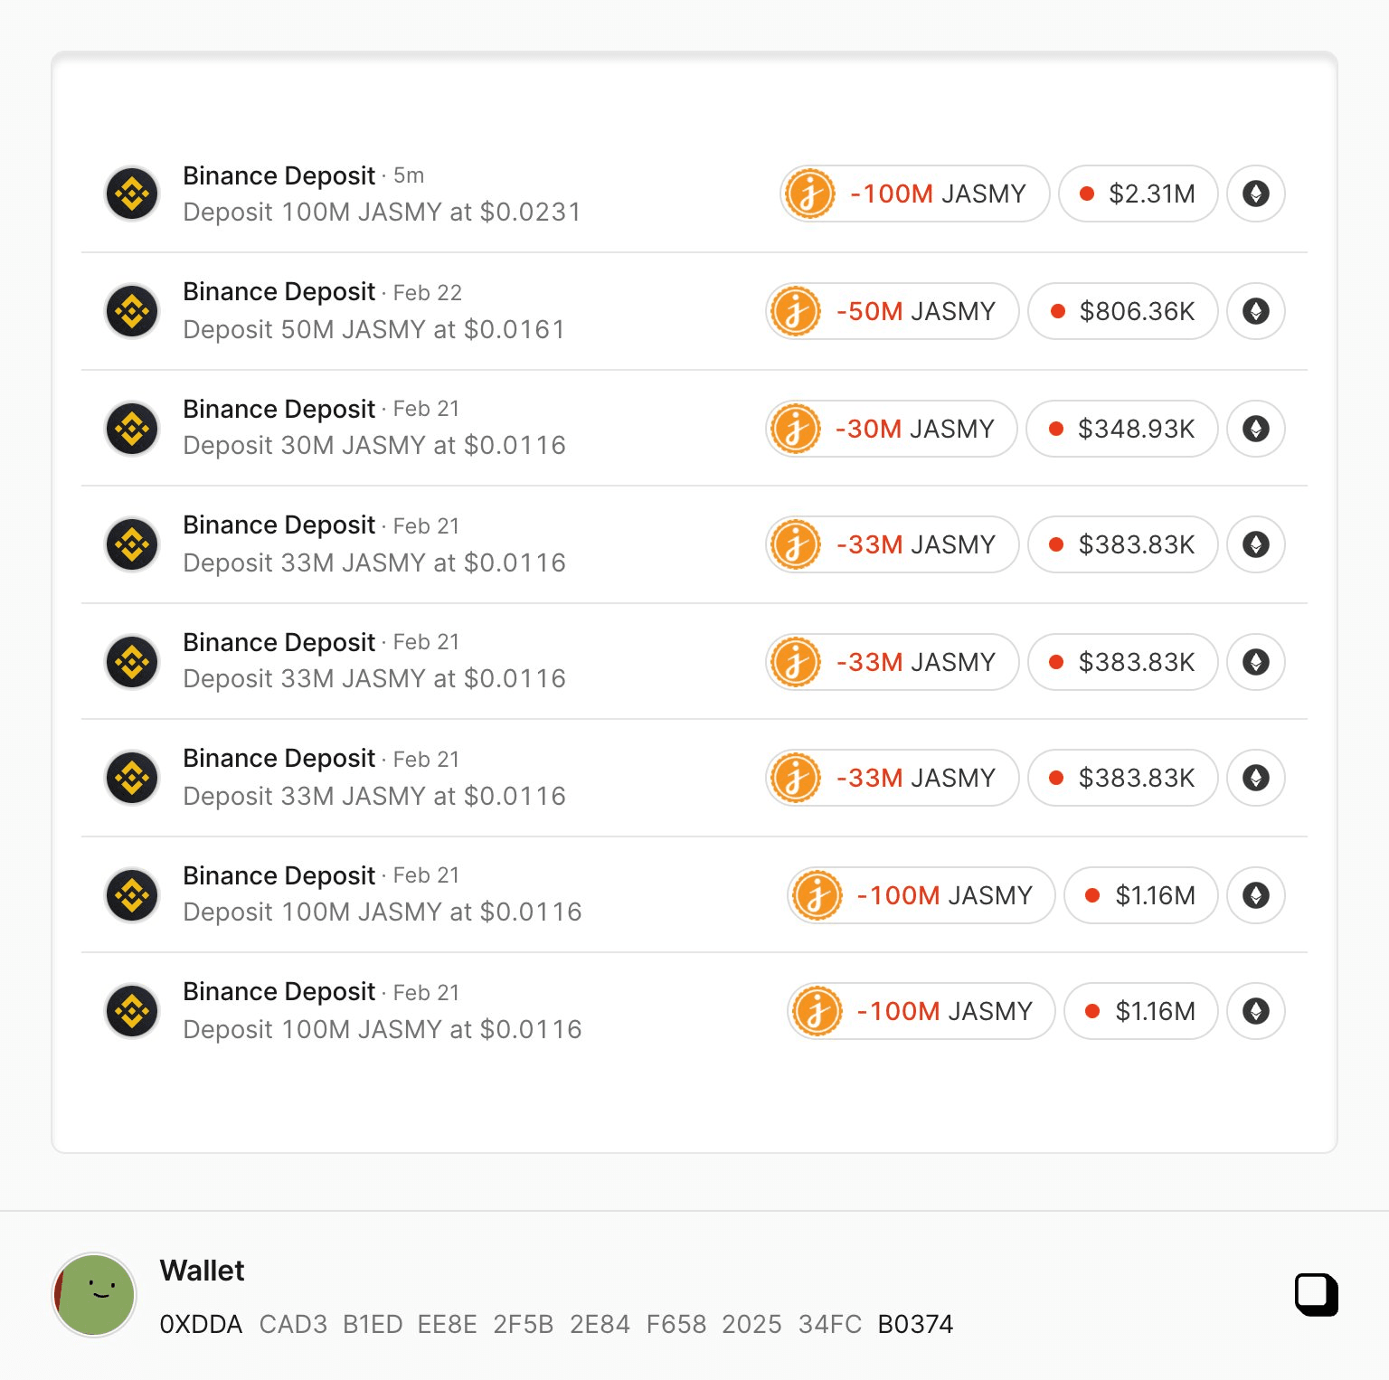
Task: Click the Binance icon on the top deposit row
Action: [132, 194]
